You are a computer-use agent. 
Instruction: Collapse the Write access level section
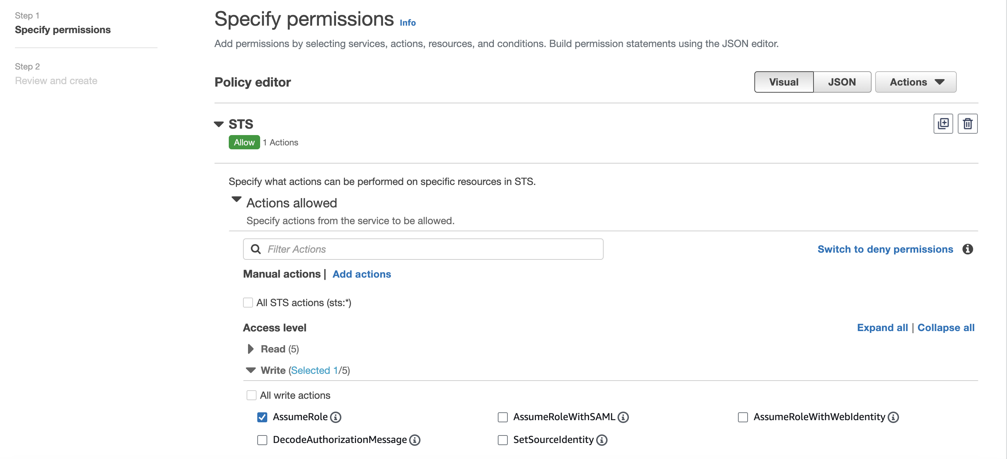click(x=251, y=370)
